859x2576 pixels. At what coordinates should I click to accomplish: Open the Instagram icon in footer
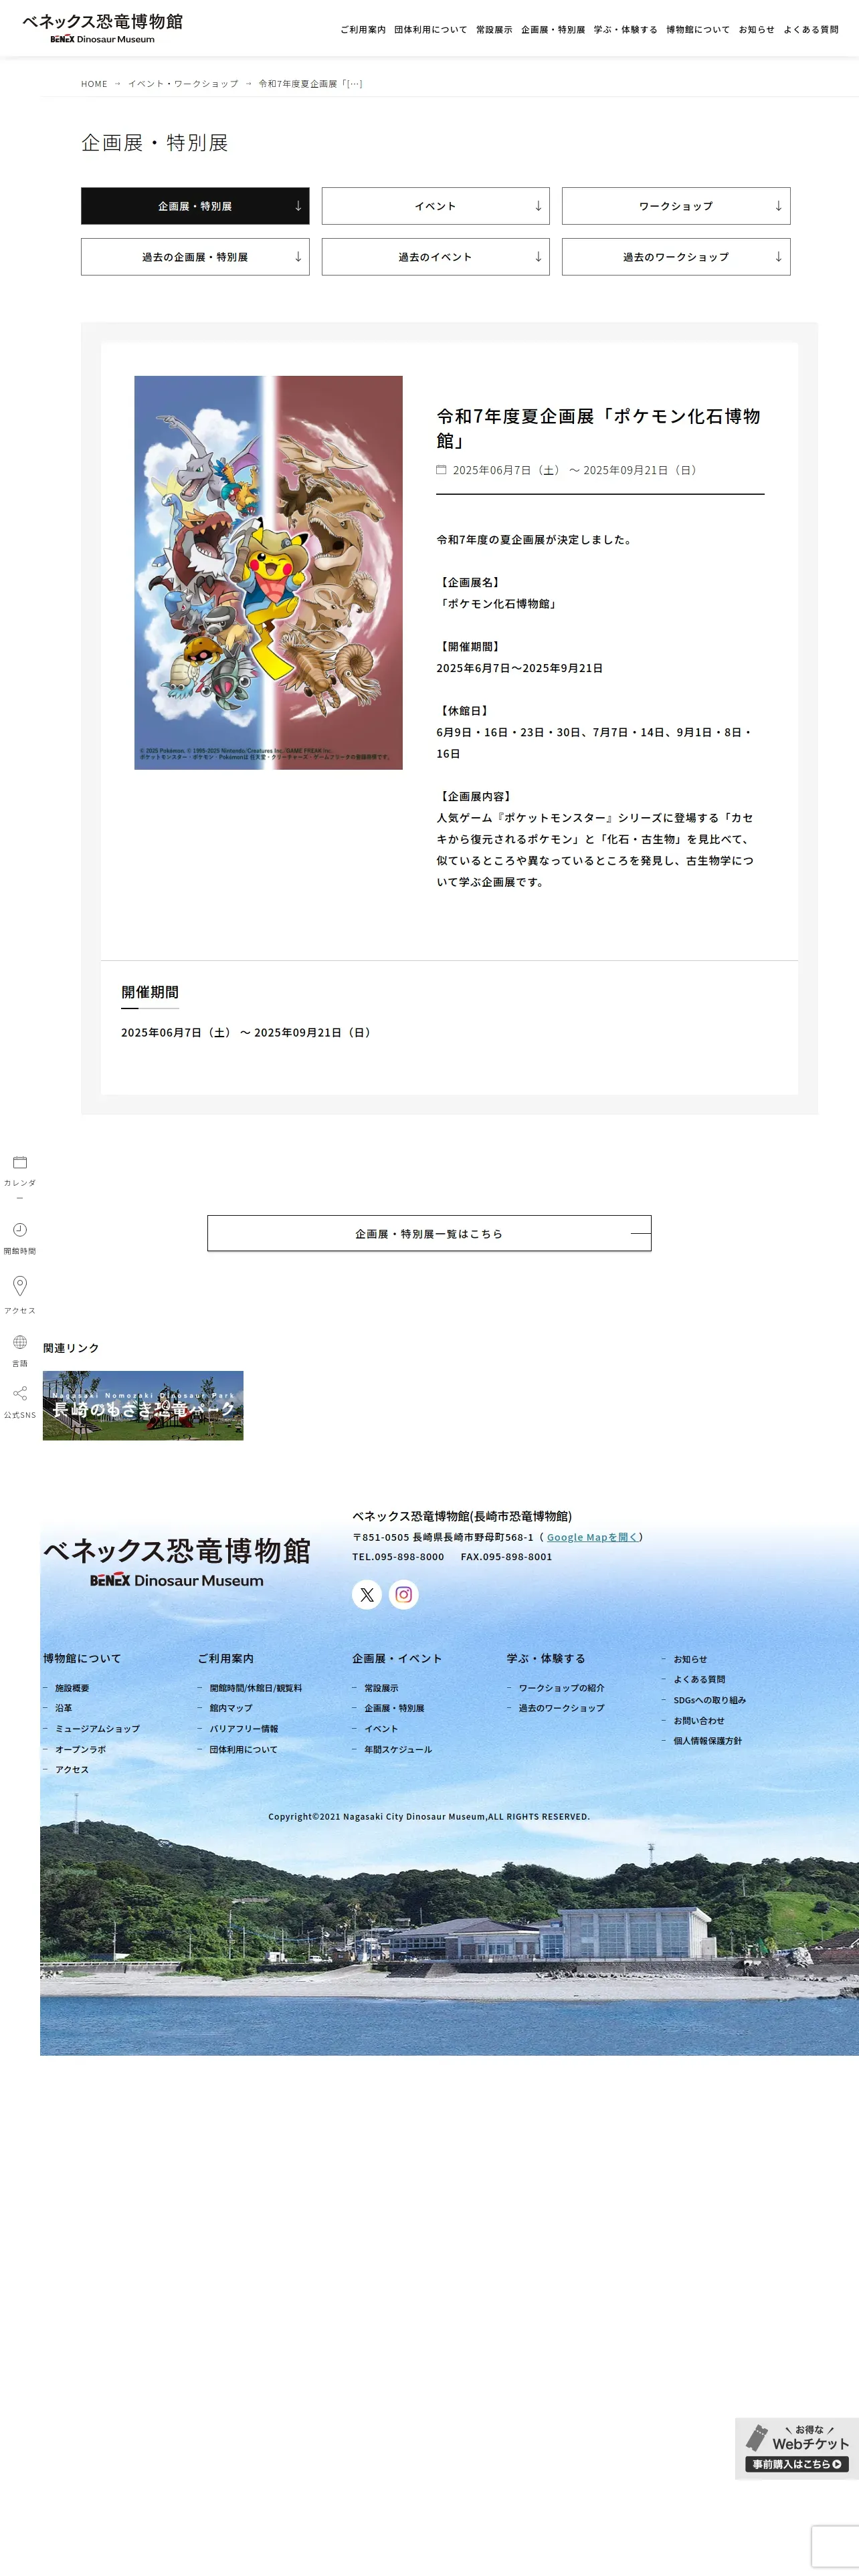[404, 1594]
